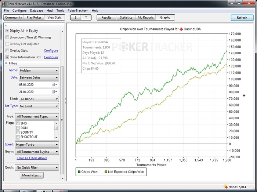Click scroll-down arrow of Flags list
Viewport: 257px width, 192px height.
tap(56, 138)
